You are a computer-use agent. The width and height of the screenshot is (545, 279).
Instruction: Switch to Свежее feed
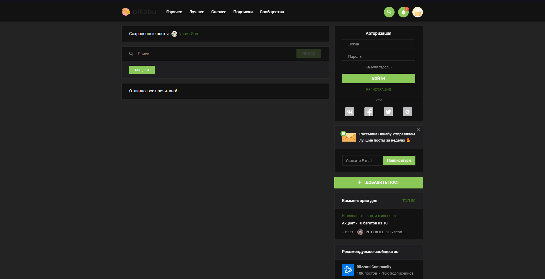tap(219, 12)
